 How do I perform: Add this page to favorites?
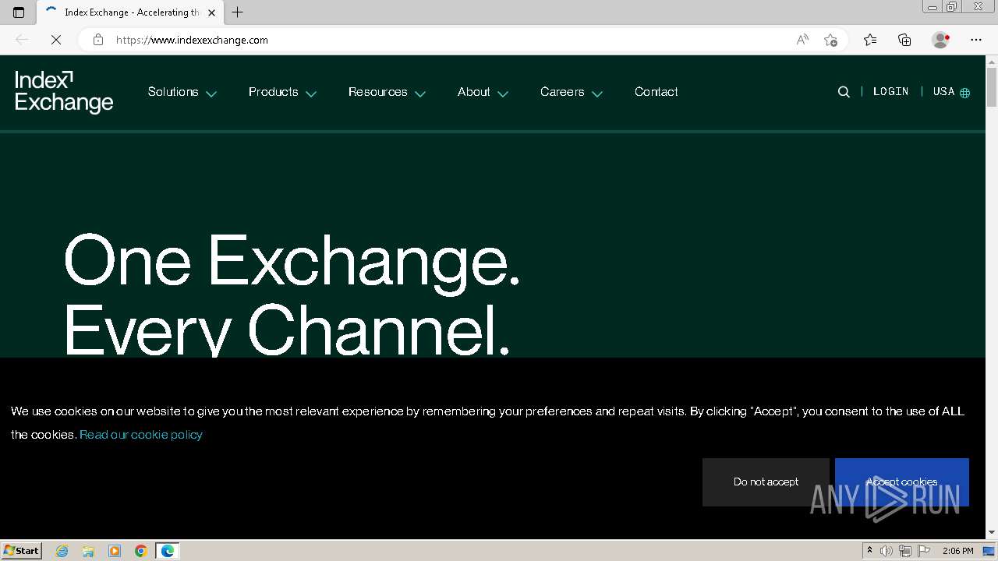pos(830,40)
